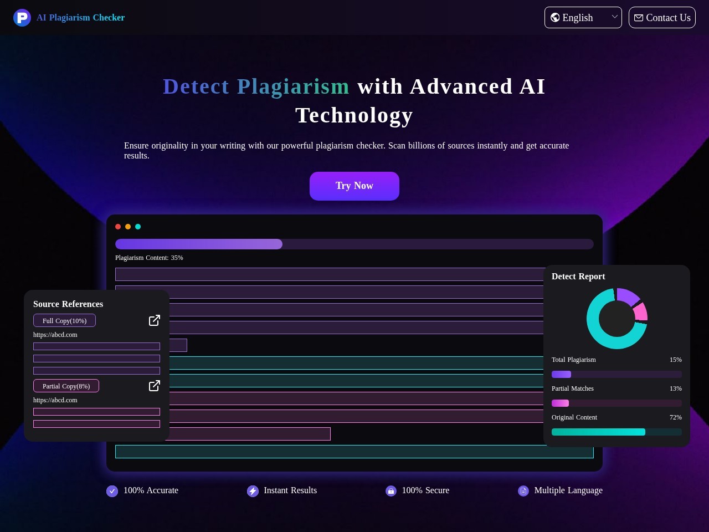Click the 'Original Content' label
The height and width of the screenshot is (532, 709).
[574, 417]
